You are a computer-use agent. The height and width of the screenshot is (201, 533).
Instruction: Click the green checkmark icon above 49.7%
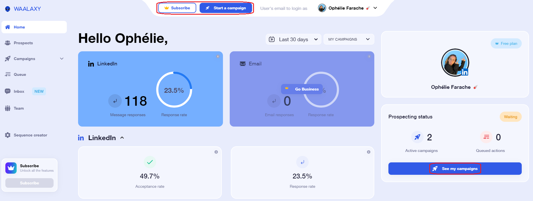click(x=150, y=162)
